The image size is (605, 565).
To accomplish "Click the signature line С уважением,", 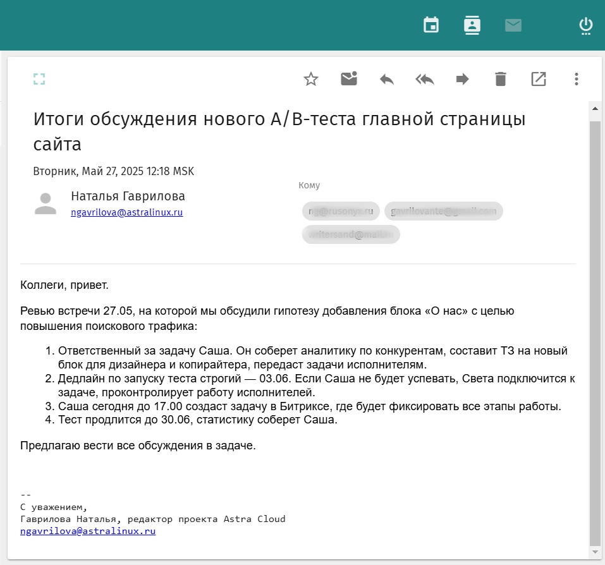I will pyautogui.click(x=54, y=507).
